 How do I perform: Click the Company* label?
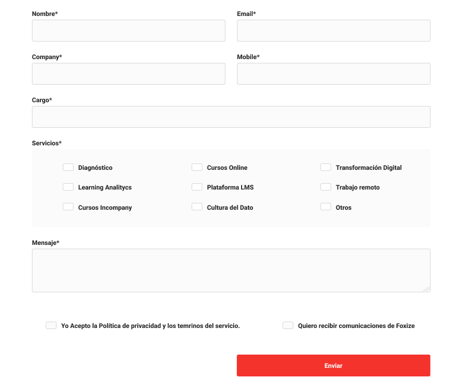[x=47, y=57]
